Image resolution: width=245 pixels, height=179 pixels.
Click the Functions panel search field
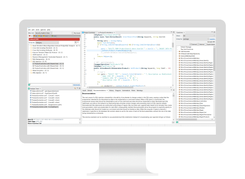(197, 122)
